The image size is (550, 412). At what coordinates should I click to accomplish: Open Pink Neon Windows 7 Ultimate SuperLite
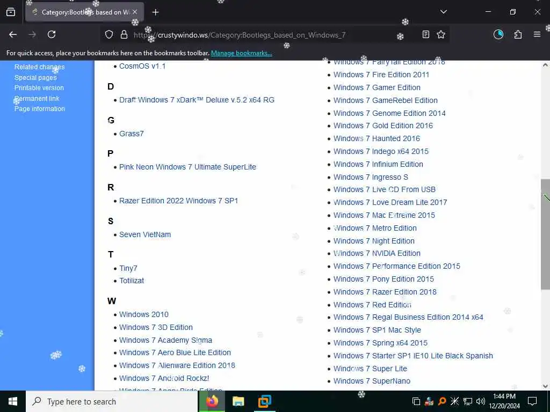coord(187,167)
